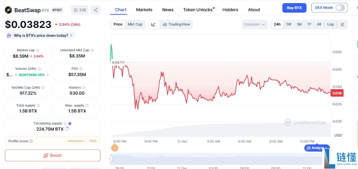Click the Buy BTX button
This screenshot has width=358, height=169.
click(x=294, y=8)
